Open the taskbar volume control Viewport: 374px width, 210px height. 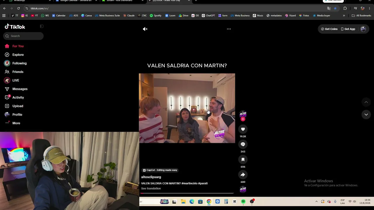(354, 202)
